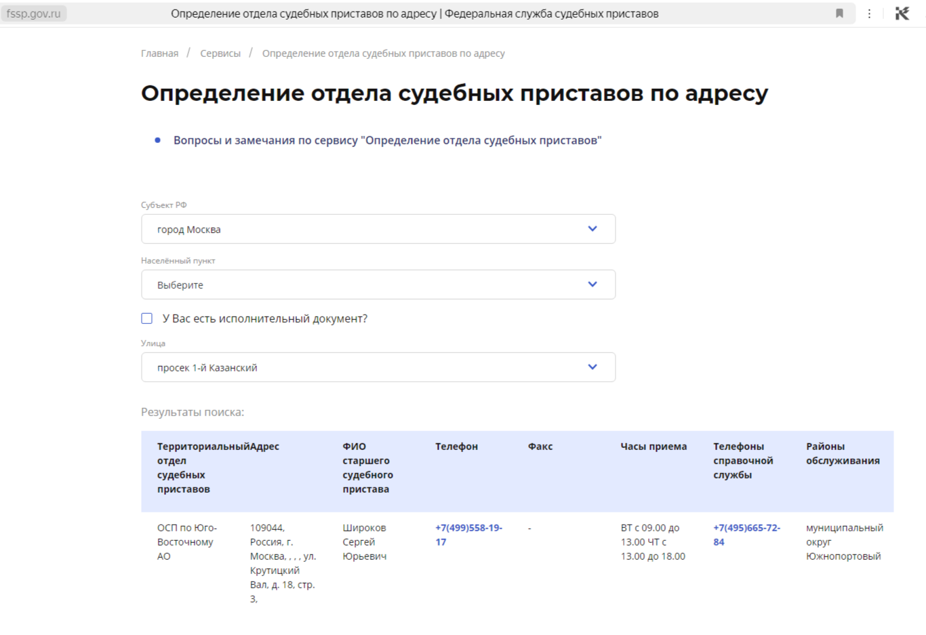Image resolution: width=926 pixels, height=635 pixels.
Task: Open the Сервисы breadcrumb link
Action: 220,54
